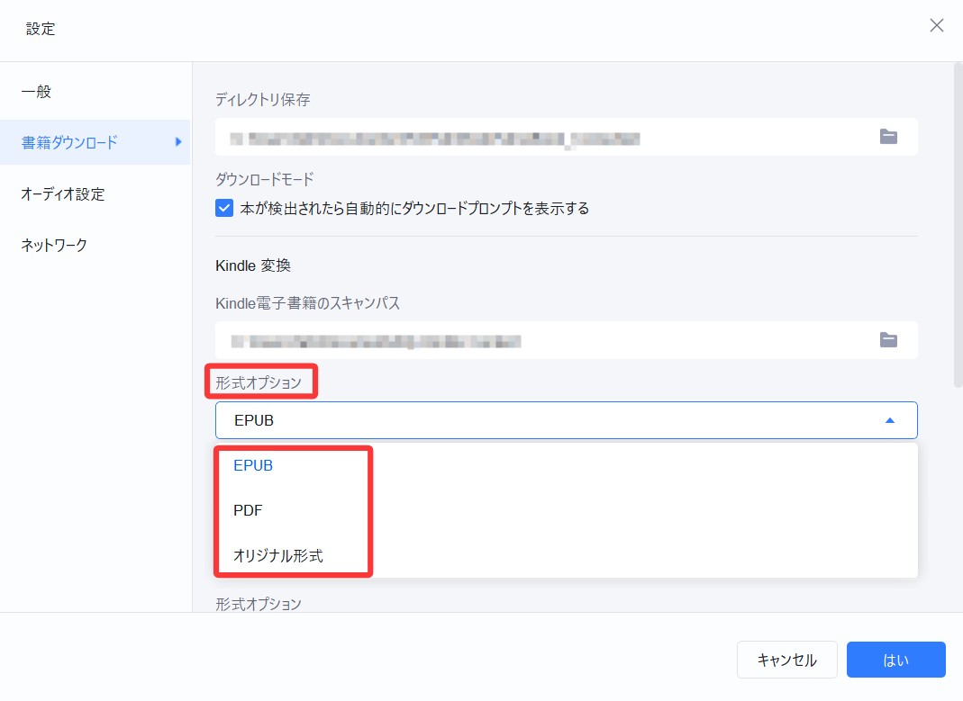Click the Kindle scan path field
The width and height of the screenshot is (963, 701).
(x=541, y=340)
